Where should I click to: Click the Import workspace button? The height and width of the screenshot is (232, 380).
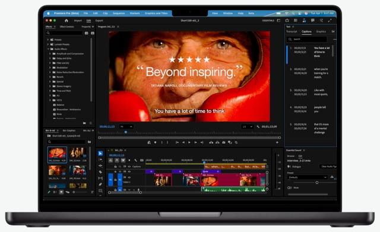click(78, 21)
